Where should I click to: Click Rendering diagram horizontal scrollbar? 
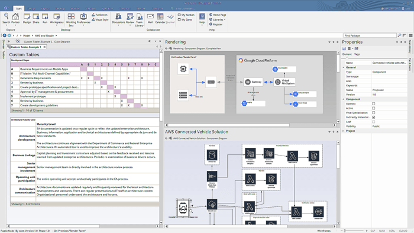pyautogui.click(x=229, y=125)
